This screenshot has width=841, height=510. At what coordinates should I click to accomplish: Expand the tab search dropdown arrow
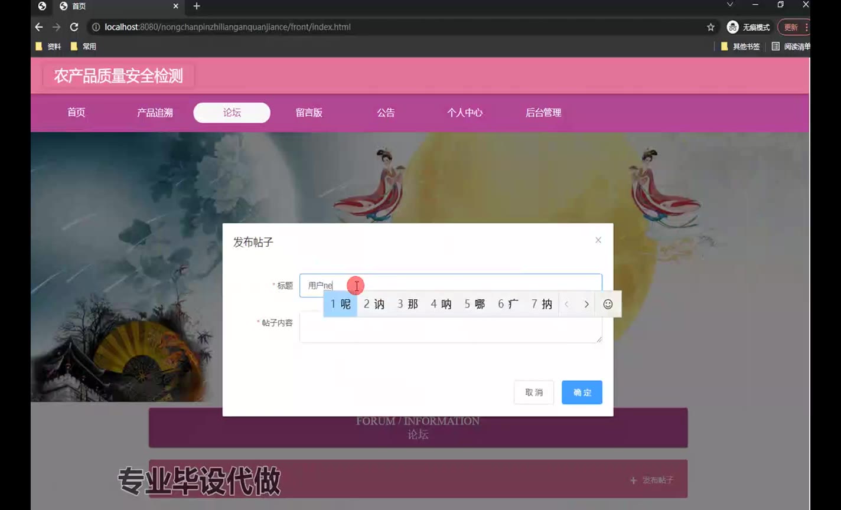[x=730, y=5]
